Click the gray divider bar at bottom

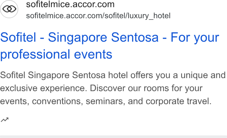[x=113, y=137]
